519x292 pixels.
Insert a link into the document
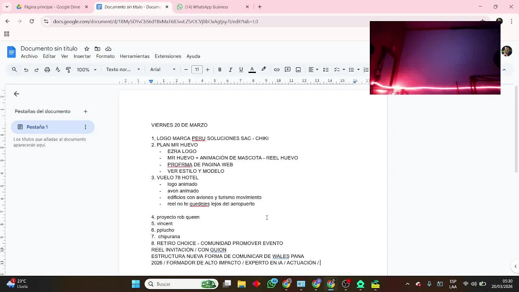(277, 70)
